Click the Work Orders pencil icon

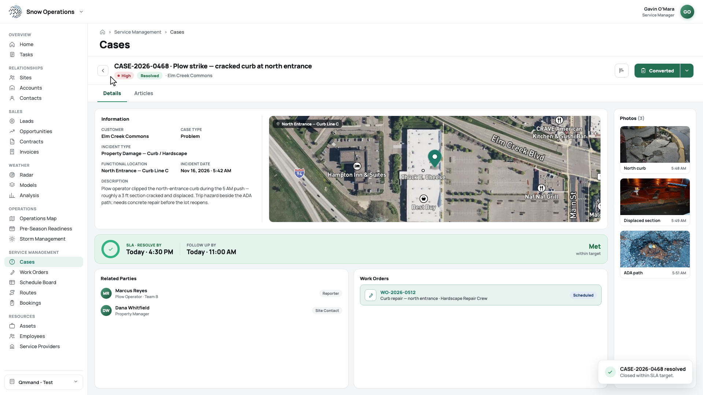[x=12, y=272]
